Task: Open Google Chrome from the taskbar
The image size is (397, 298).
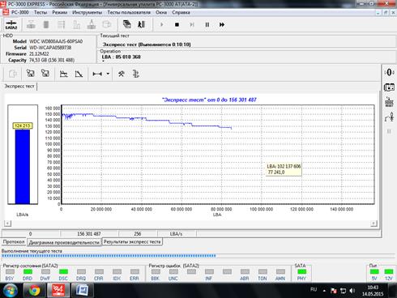Action: point(34,291)
